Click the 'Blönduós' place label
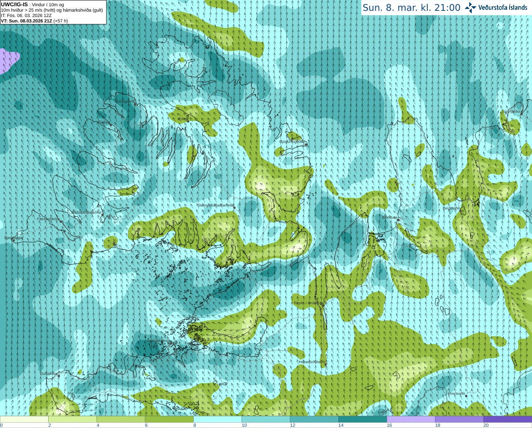Image resolution: width=532 pixels, height=428 pixels. 390,217
